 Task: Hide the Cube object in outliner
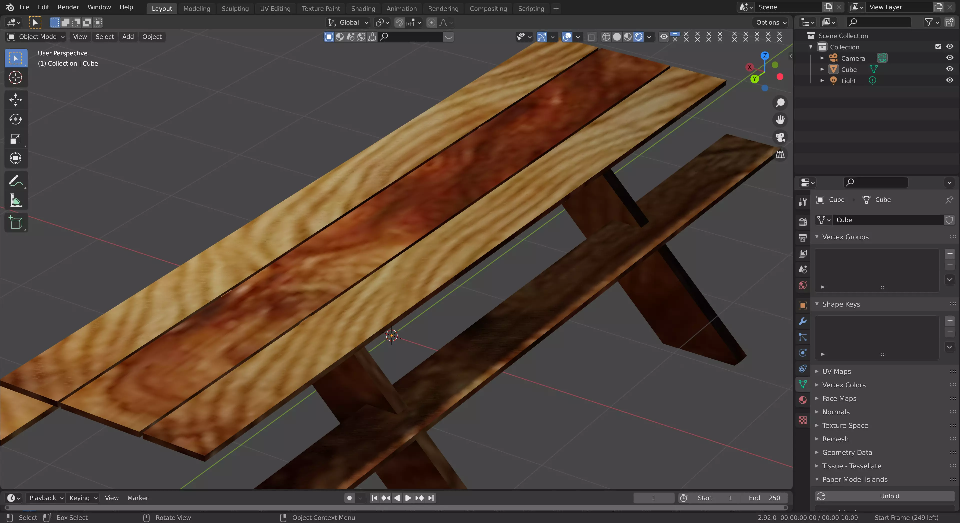click(x=949, y=69)
